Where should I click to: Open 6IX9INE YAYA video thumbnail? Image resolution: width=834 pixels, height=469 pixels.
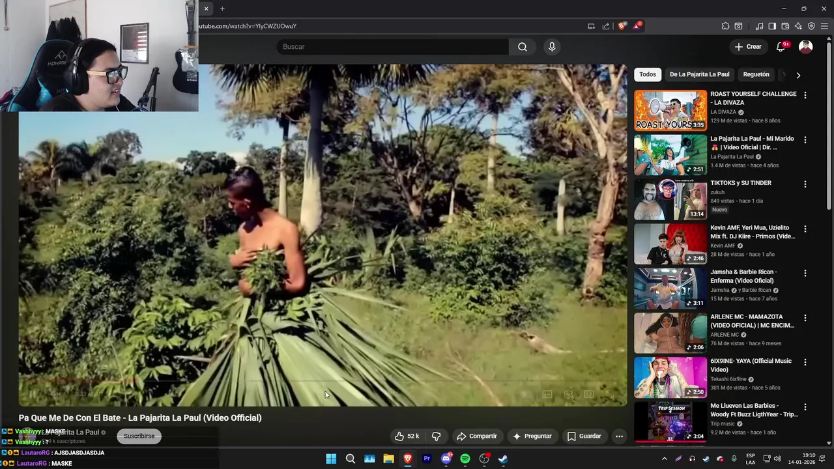coord(670,377)
